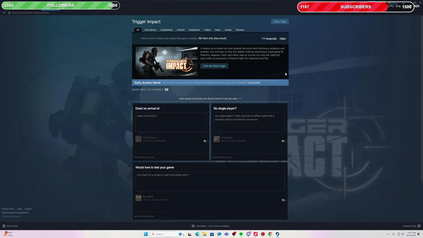
Task: Open 'No single player?' discussion title
Action: 225,108
